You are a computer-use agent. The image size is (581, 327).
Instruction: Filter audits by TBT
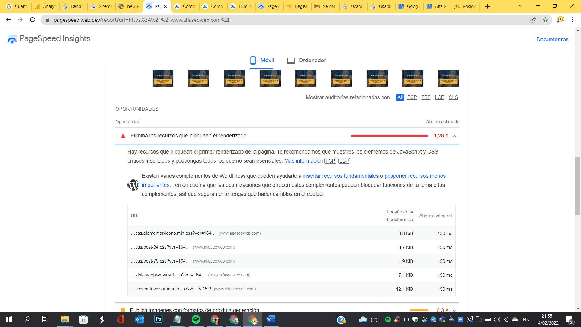tap(425, 97)
